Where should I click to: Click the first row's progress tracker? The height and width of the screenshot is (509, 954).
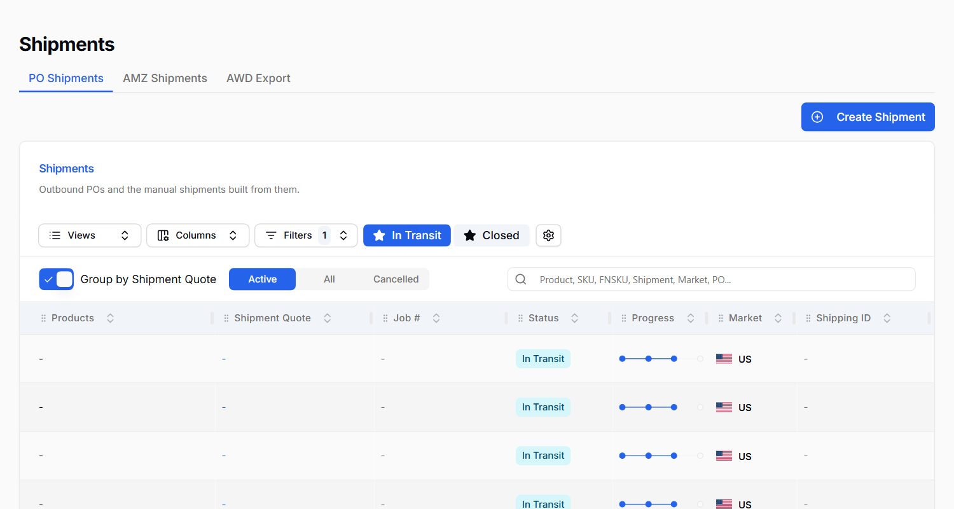[661, 359]
